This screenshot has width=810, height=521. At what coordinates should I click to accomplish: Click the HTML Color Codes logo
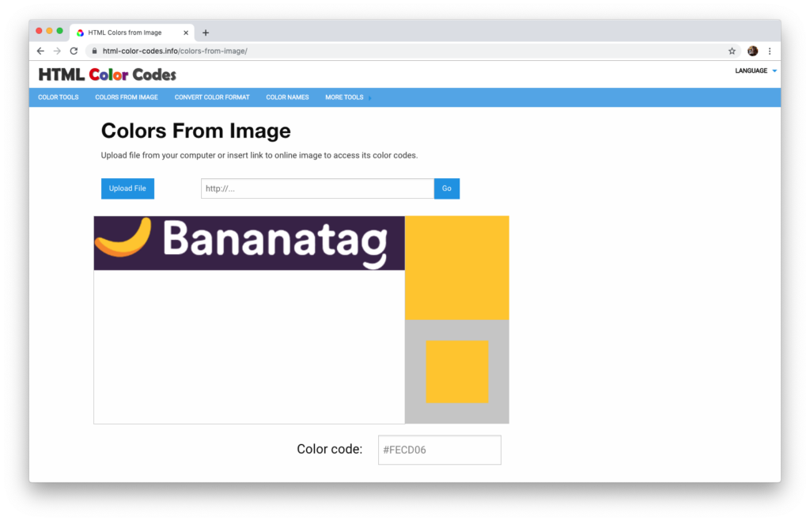click(107, 74)
